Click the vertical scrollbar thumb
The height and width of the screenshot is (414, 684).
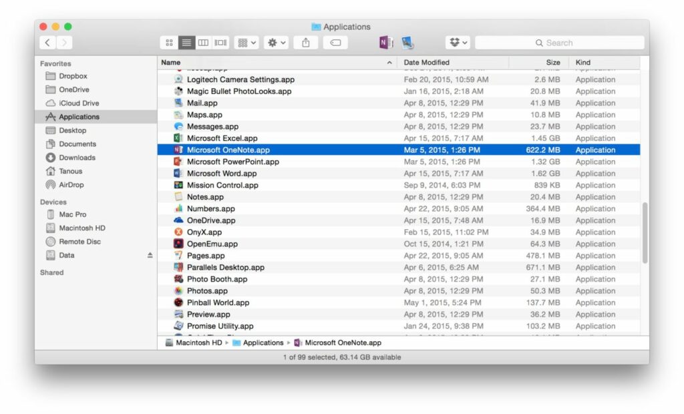[645, 232]
